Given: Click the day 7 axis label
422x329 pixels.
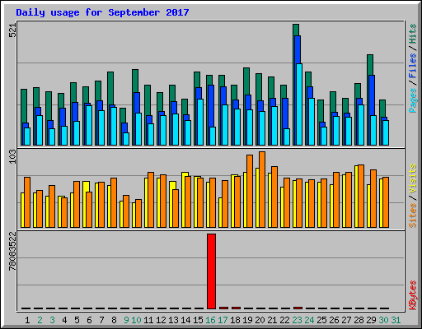Looking at the screenshot, I should click(x=101, y=320).
